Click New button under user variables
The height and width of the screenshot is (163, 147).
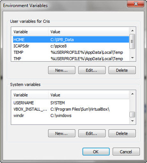(x=62, y=70)
